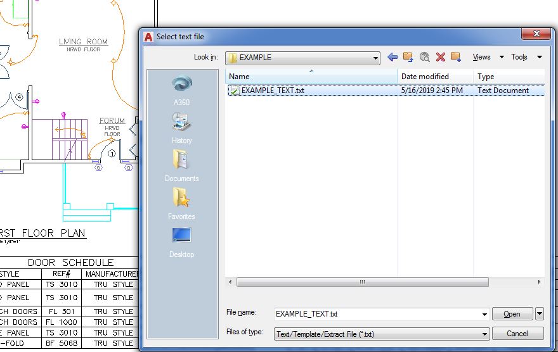Delete selected file with red X icon
Viewport: 558px width, 352px height.
click(441, 57)
